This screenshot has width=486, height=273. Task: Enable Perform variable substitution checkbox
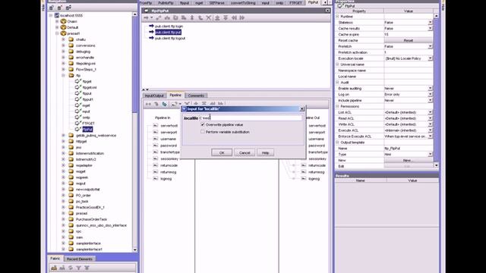click(203, 131)
